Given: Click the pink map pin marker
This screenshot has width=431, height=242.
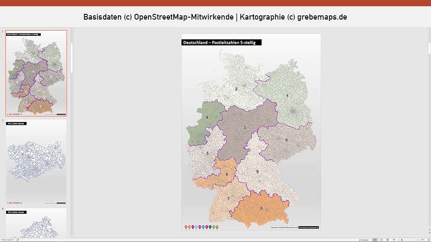Looking at the screenshot, I should (x=186, y=227).
